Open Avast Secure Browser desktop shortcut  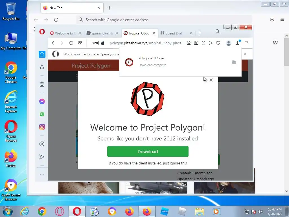(x=11, y=190)
